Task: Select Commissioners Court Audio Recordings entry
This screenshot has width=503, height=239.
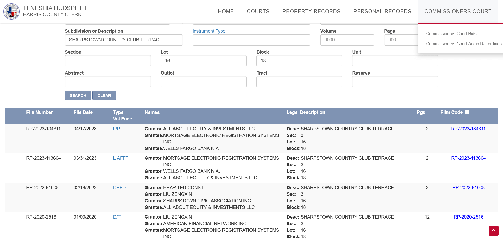Action: pos(464,44)
